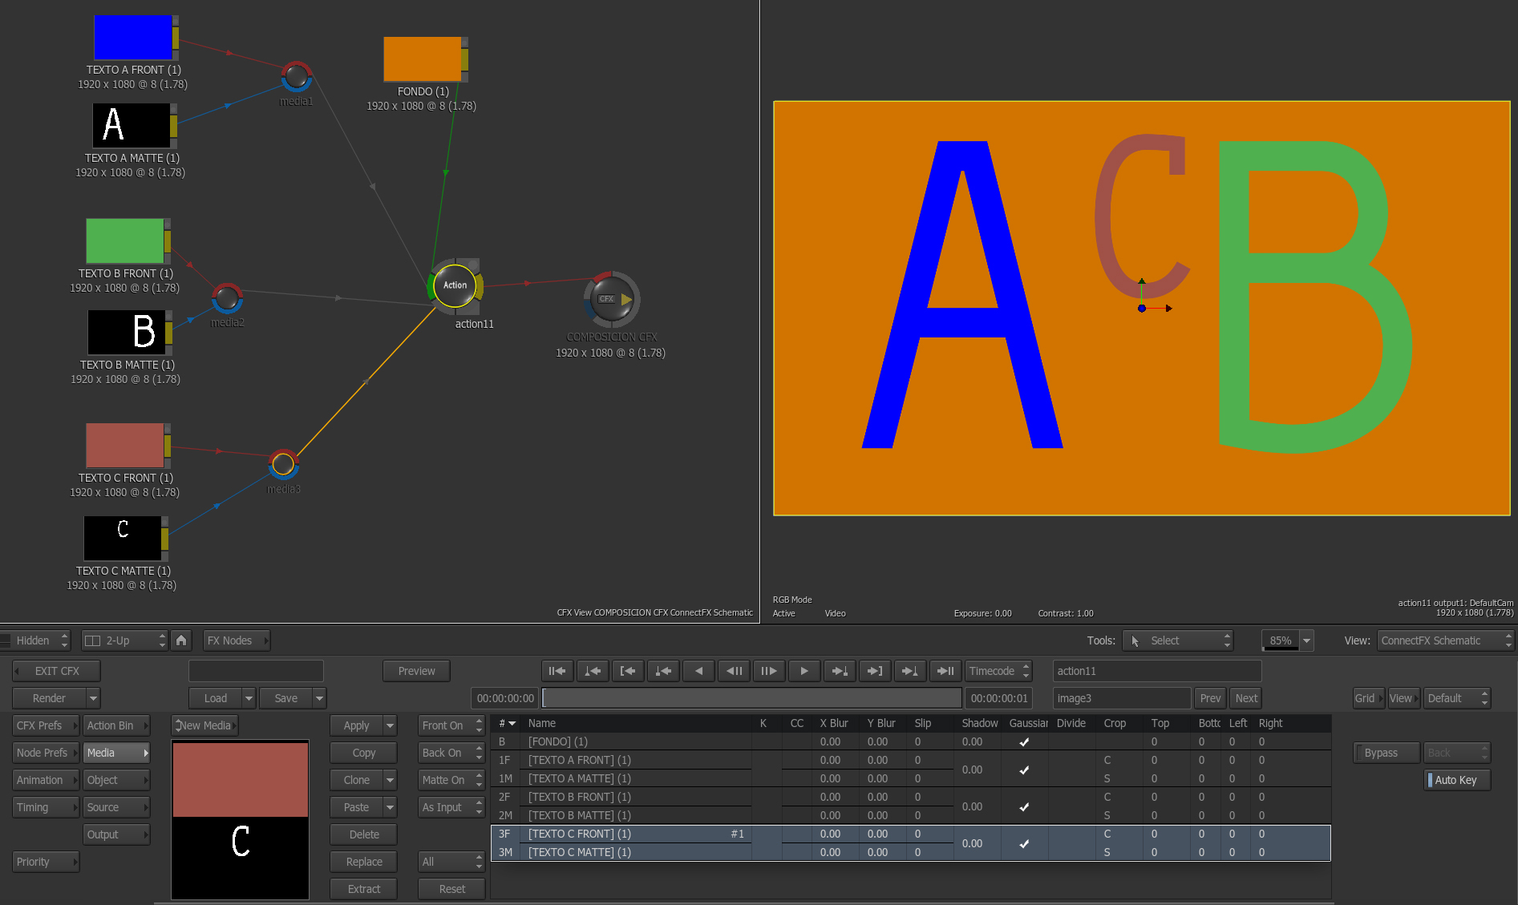
Task: Toggle Gaussian checkmark for TEXTO B media
Action: (1024, 806)
